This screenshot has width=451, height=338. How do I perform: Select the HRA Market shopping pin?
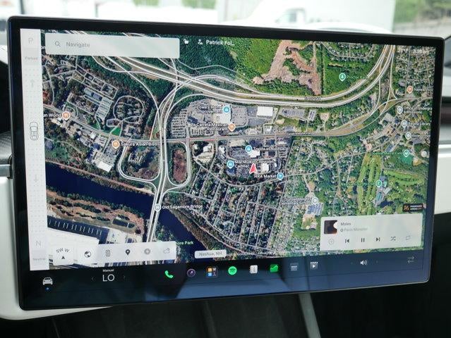pos(280,176)
